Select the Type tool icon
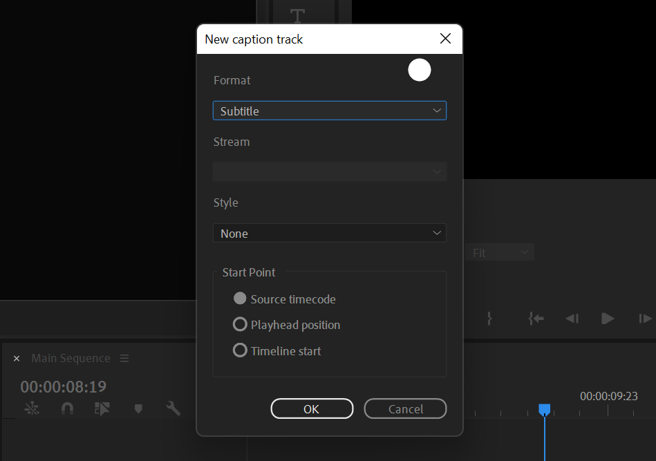Viewport: 656px width, 461px height. (297, 16)
